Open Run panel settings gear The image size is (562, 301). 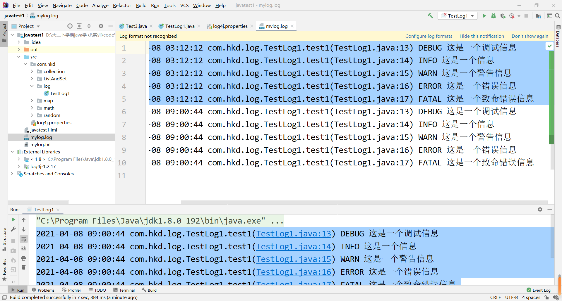click(540, 209)
